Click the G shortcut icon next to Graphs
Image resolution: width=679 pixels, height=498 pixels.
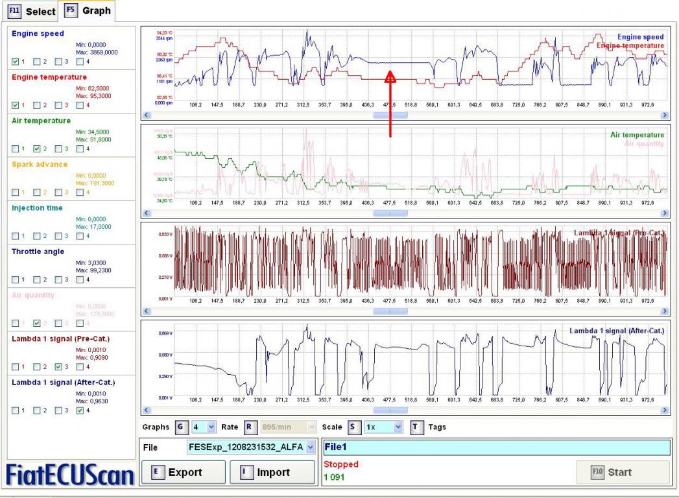[181, 427]
